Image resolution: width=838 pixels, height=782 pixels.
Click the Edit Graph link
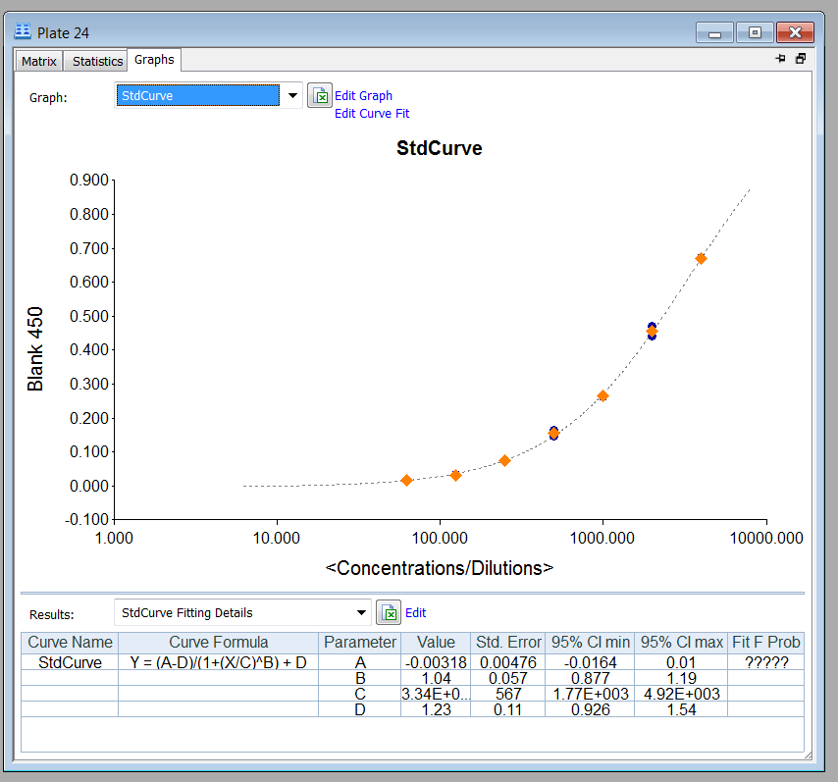pyautogui.click(x=363, y=96)
